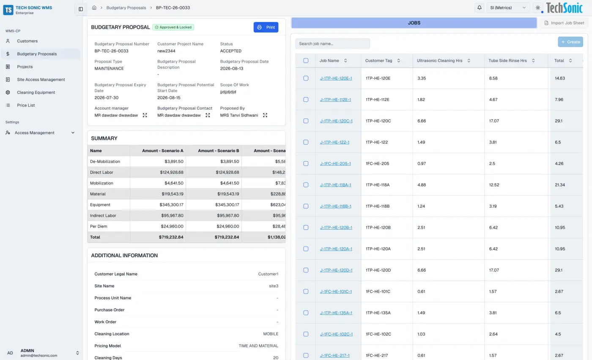Click the TechSonic brand logo
592x360 pixels.
point(564,8)
